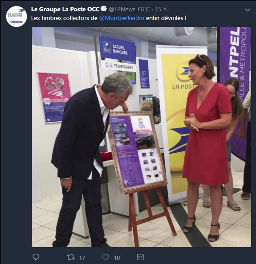
Task: Click the verified badge next to account name
Action: point(104,9)
